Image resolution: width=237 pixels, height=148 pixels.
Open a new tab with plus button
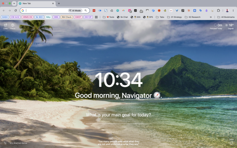(59, 3)
